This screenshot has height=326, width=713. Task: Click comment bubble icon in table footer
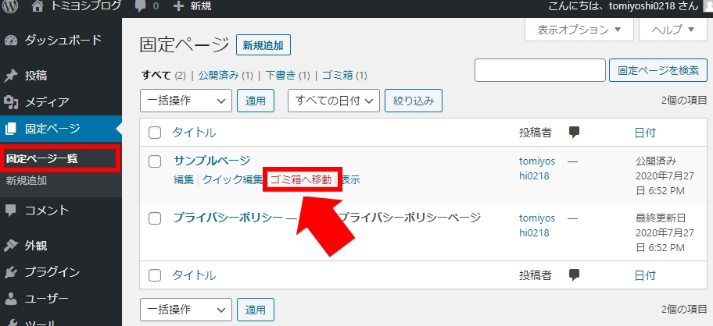click(x=575, y=275)
